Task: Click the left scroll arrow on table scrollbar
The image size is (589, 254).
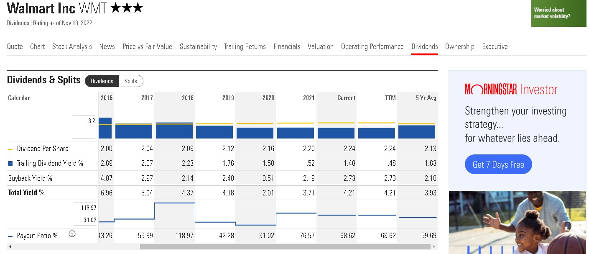Action: [x=10, y=247]
